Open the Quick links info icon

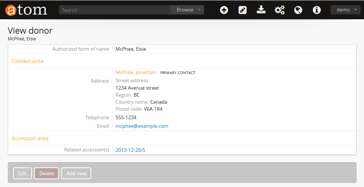click(x=317, y=10)
